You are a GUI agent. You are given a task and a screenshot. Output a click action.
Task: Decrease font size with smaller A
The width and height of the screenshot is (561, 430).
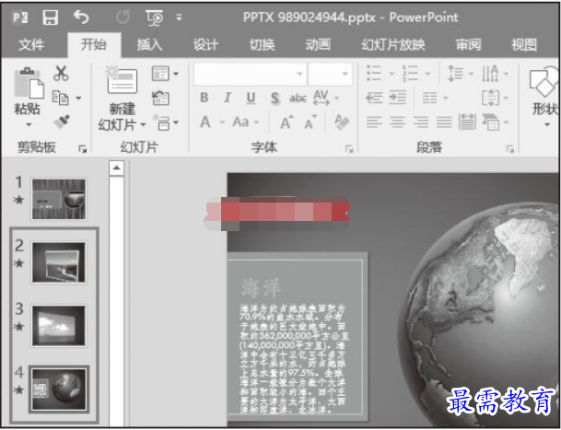[310, 122]
